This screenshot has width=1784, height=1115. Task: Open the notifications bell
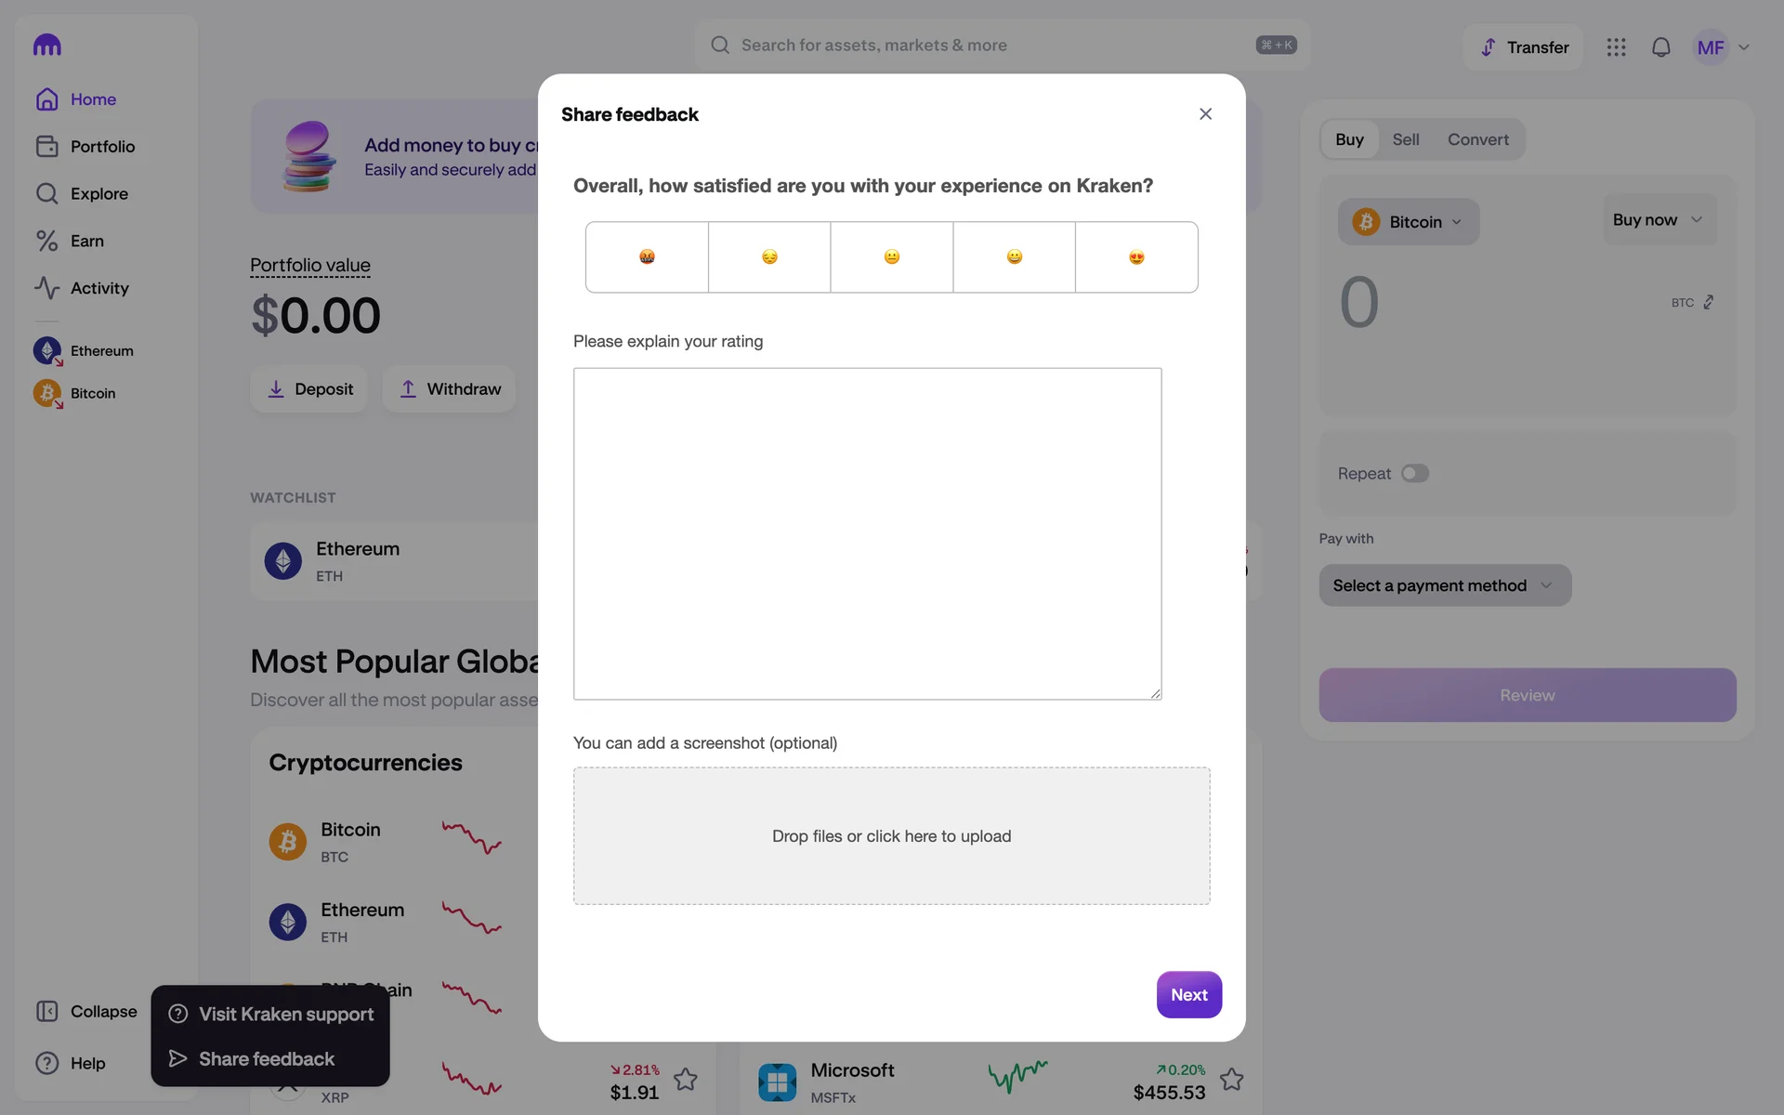(x=1660, y=47)
